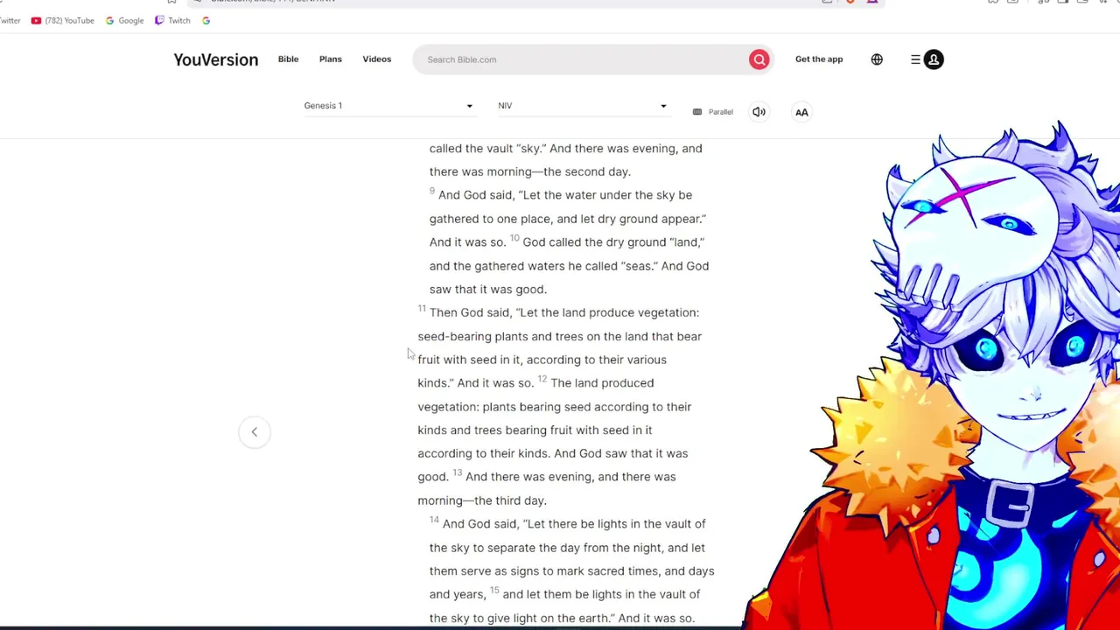Open the user profile avatar icon
The image size is (1120, 630).
point(934,59)
